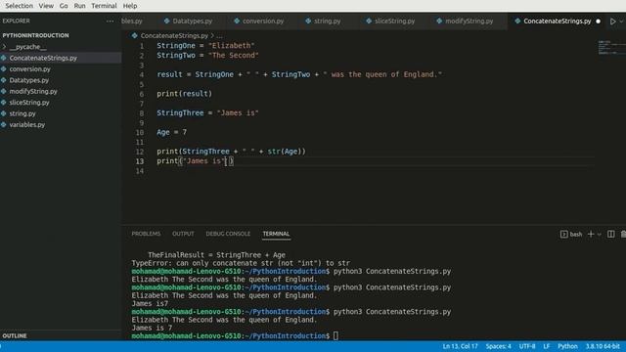Change line ending via LF item
Screen dimensions: 626x352
pos(546,346)
